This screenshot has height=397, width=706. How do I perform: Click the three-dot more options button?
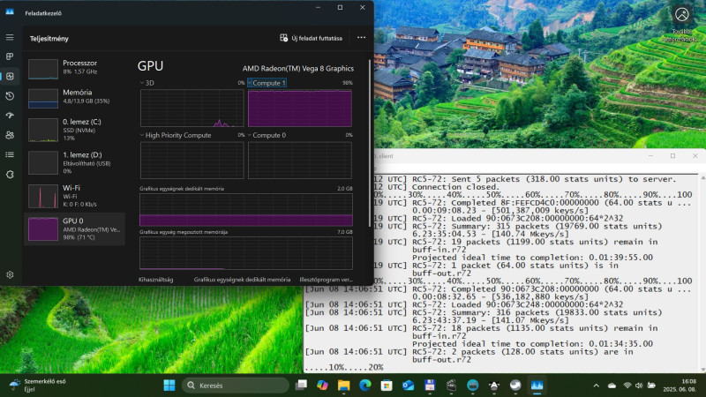point(361,38)
